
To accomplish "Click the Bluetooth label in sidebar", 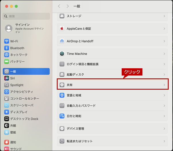I will point(17,48).
